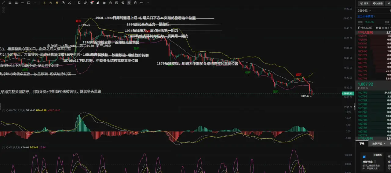Select the ruler measurement tool
This screenshot has height=173, width=391.
(85, 3)
